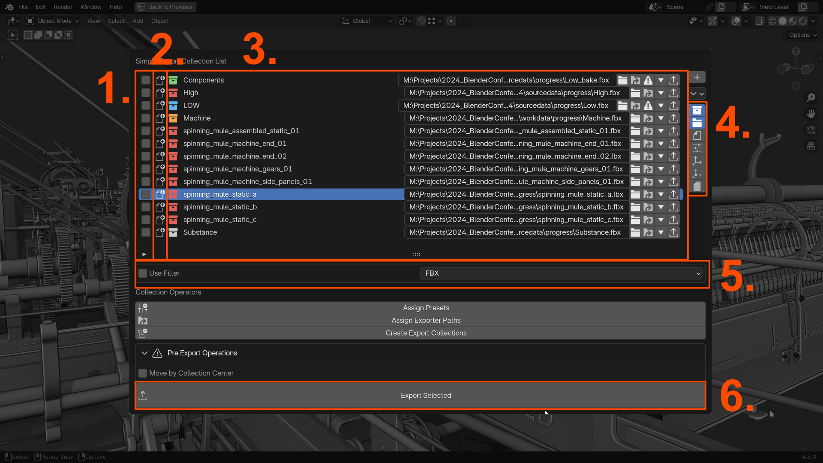Toggle filled page icon in side column
Viewport: 823px width, 463px height.
697,186
